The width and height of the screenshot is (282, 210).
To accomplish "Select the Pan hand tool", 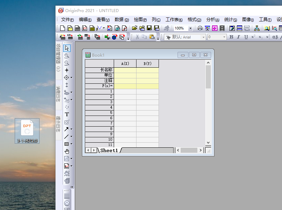I will [67, 151].
